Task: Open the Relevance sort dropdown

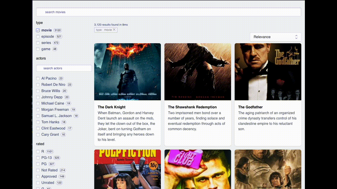Action: tap(275, 37)
